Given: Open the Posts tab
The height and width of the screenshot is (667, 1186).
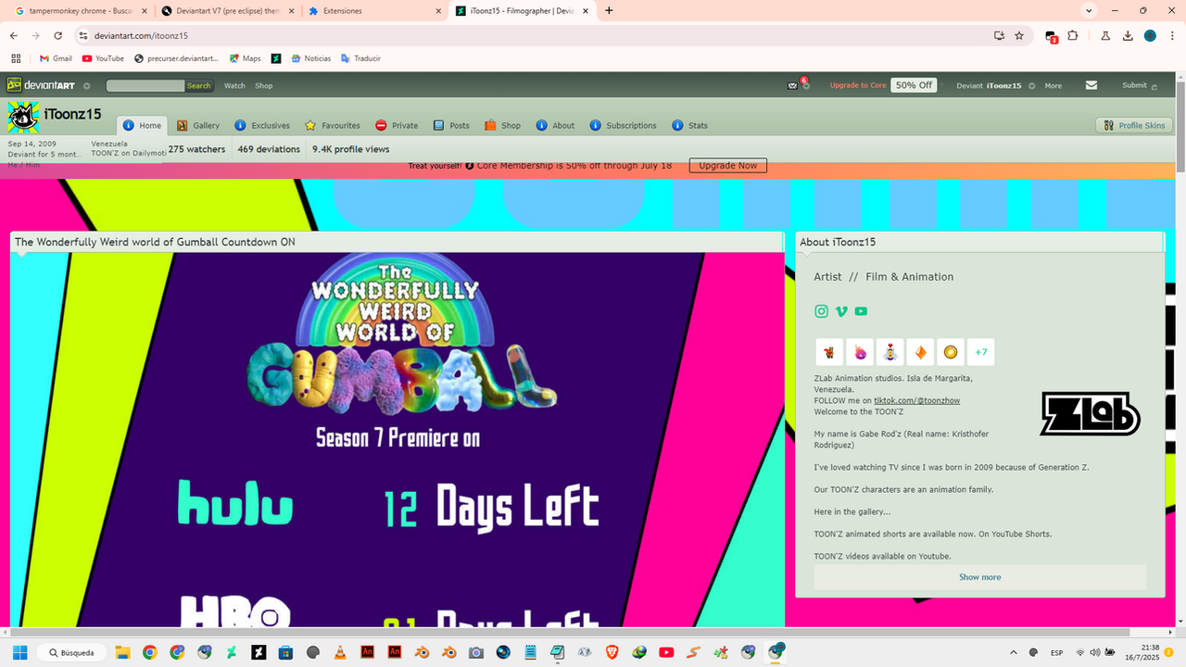Looking at the screenshot, I should pos(451,125).
